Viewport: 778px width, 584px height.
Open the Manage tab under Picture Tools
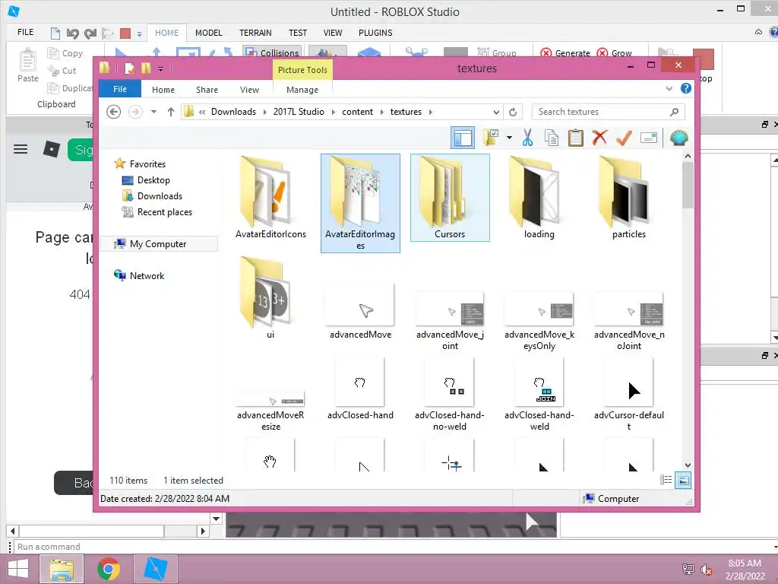click(302, 90)
